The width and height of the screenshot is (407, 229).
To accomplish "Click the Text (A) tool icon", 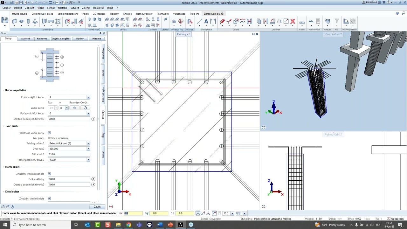I will [x=206, y=22].
